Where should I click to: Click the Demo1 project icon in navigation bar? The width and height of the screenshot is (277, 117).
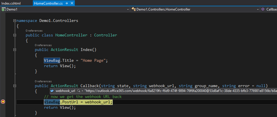click(x=3, y=9)
